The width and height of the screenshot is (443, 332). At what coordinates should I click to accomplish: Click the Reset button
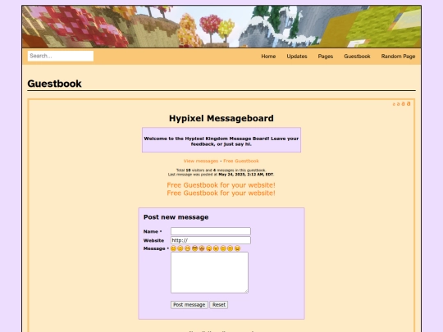coord(219,305)
